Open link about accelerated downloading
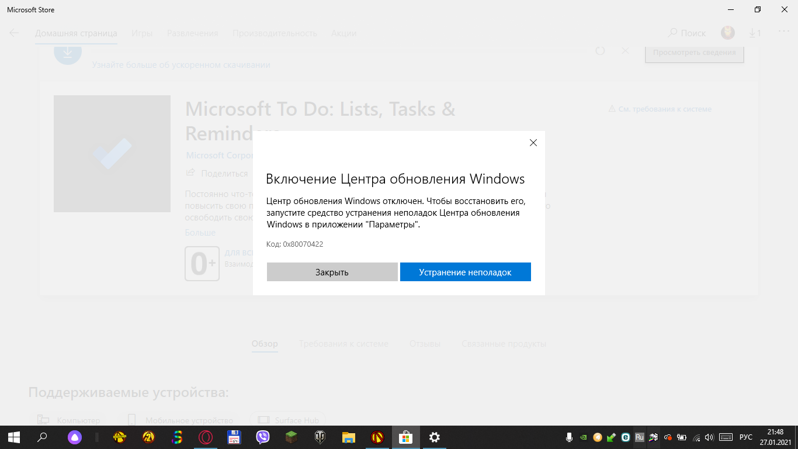798x449 pixels. click(181, 65)
